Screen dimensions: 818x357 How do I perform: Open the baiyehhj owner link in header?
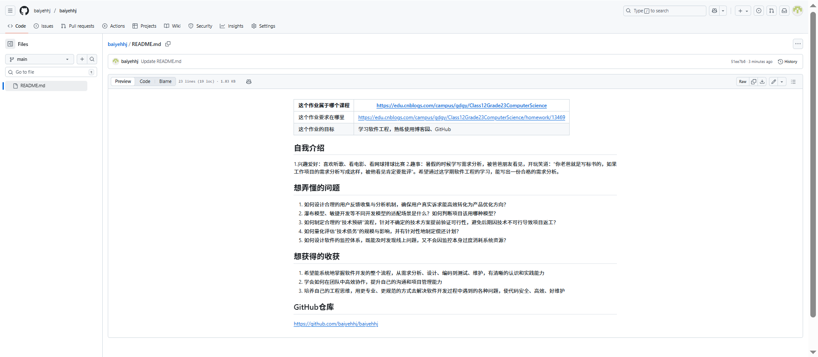(x=42, y=11)
